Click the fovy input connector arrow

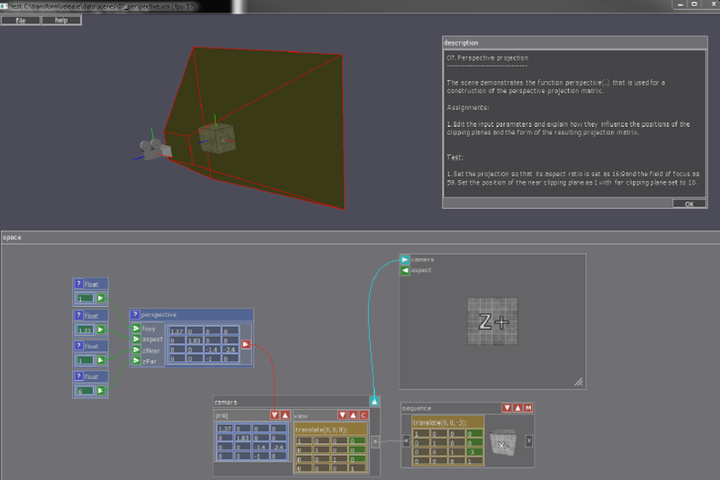(136, 329)
